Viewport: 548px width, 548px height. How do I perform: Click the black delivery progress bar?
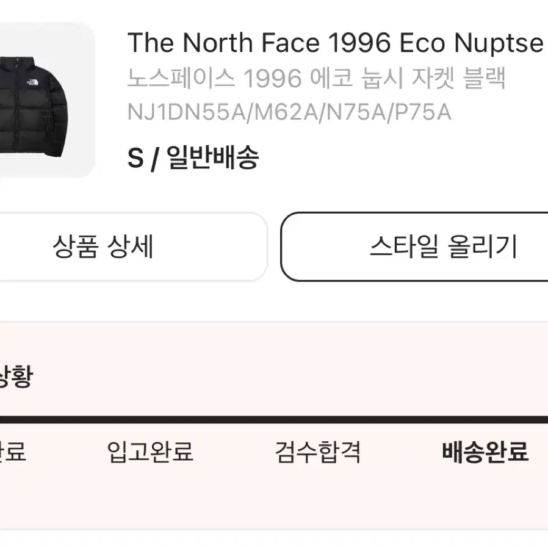click(x=274, y=419)
